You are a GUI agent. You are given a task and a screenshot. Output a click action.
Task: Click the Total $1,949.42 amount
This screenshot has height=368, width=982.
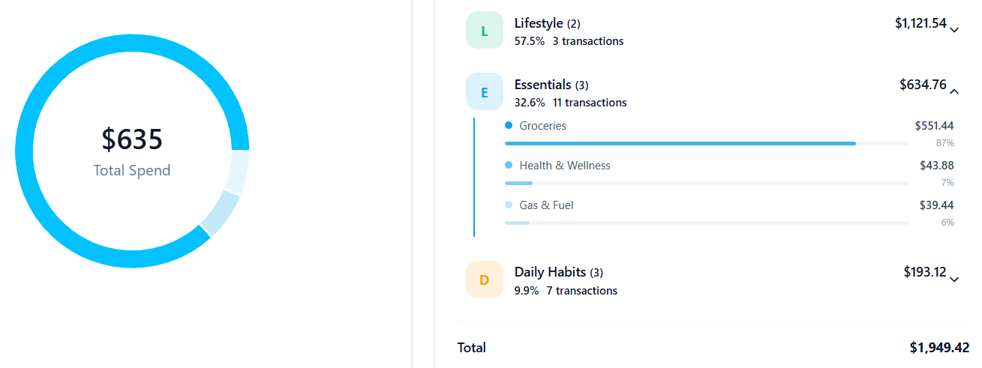(x=939, y=348)
